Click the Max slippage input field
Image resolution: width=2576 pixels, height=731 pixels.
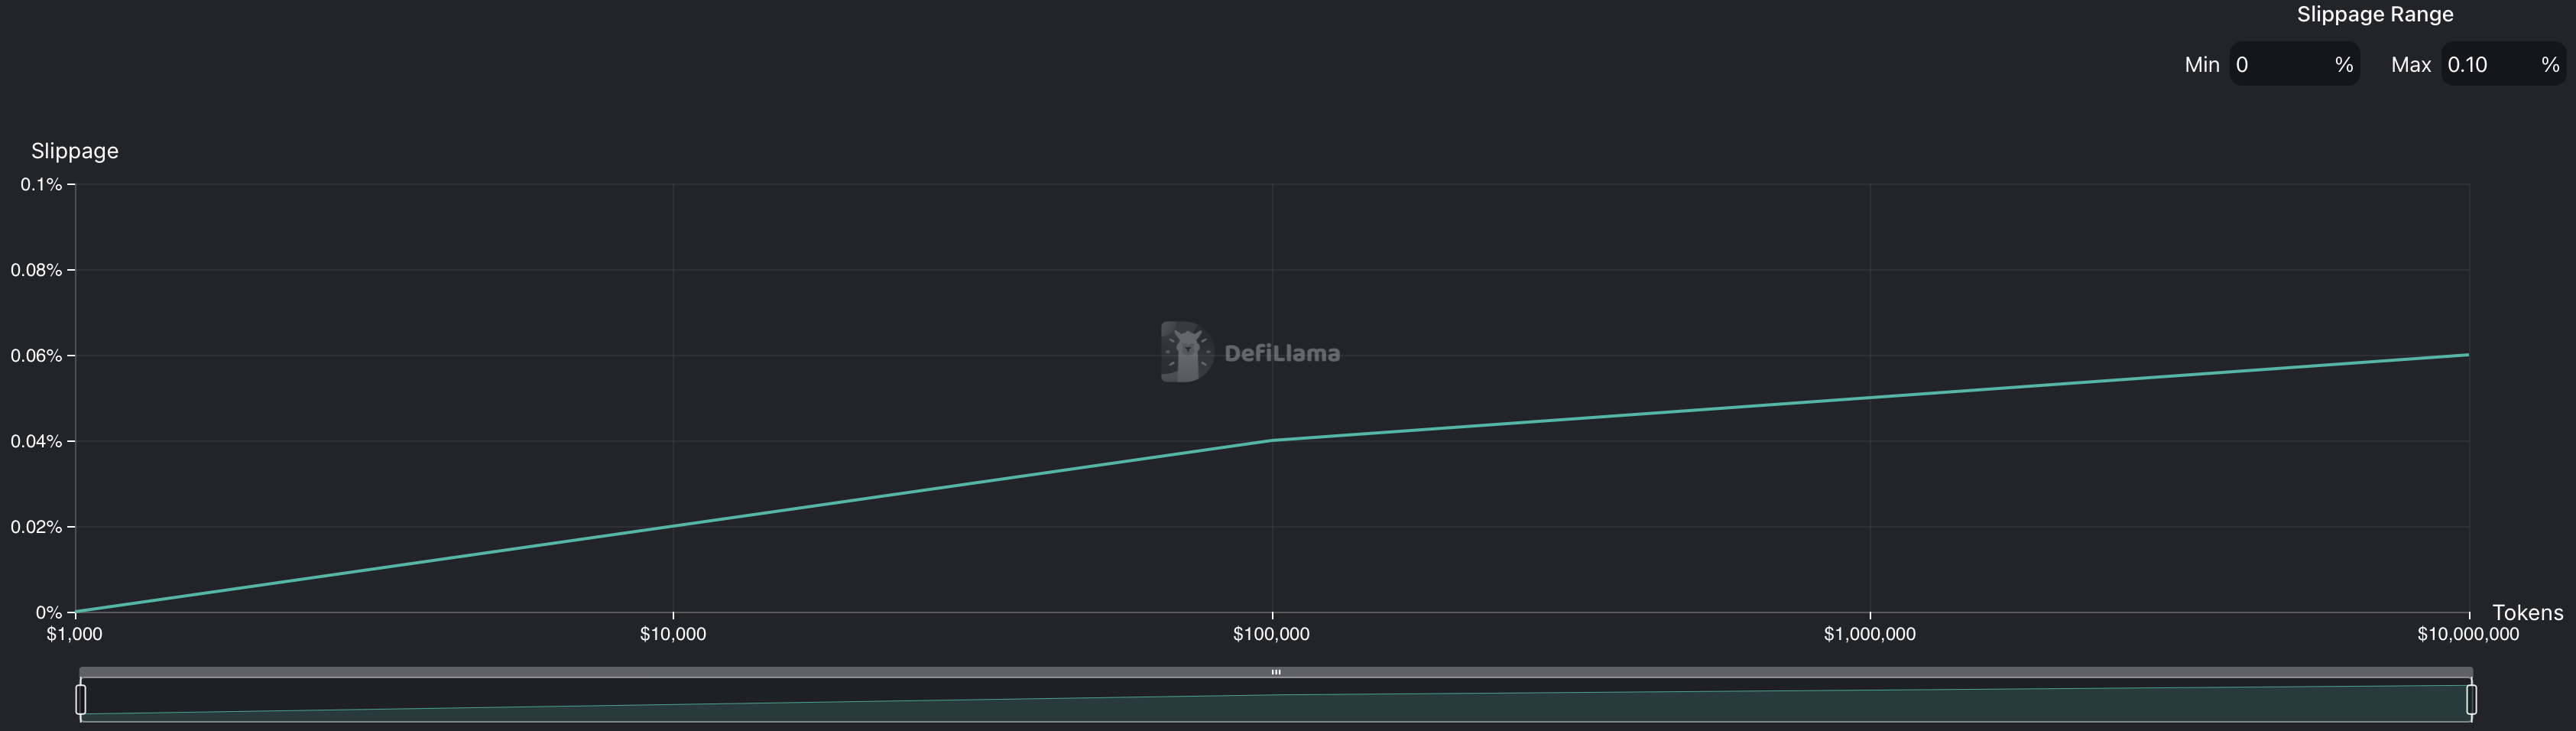coord(2488,65)
